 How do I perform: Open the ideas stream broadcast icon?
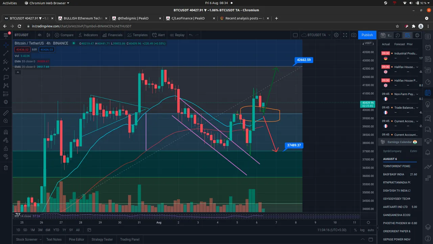[x=428, y=141]
